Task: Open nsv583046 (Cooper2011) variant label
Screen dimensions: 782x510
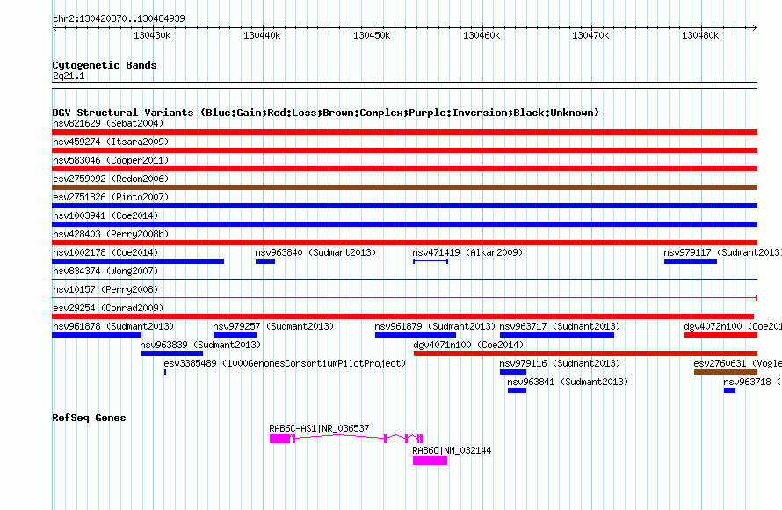Action: [x=111, y=160]
